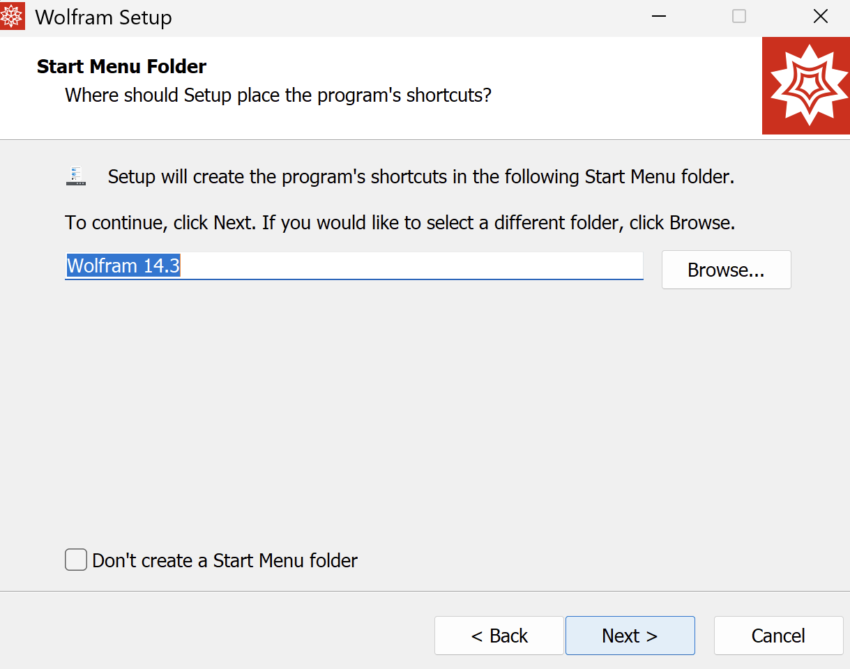850x669 pixels.
Task: Close the Wolfram Setup window
Action: point(820,17)
